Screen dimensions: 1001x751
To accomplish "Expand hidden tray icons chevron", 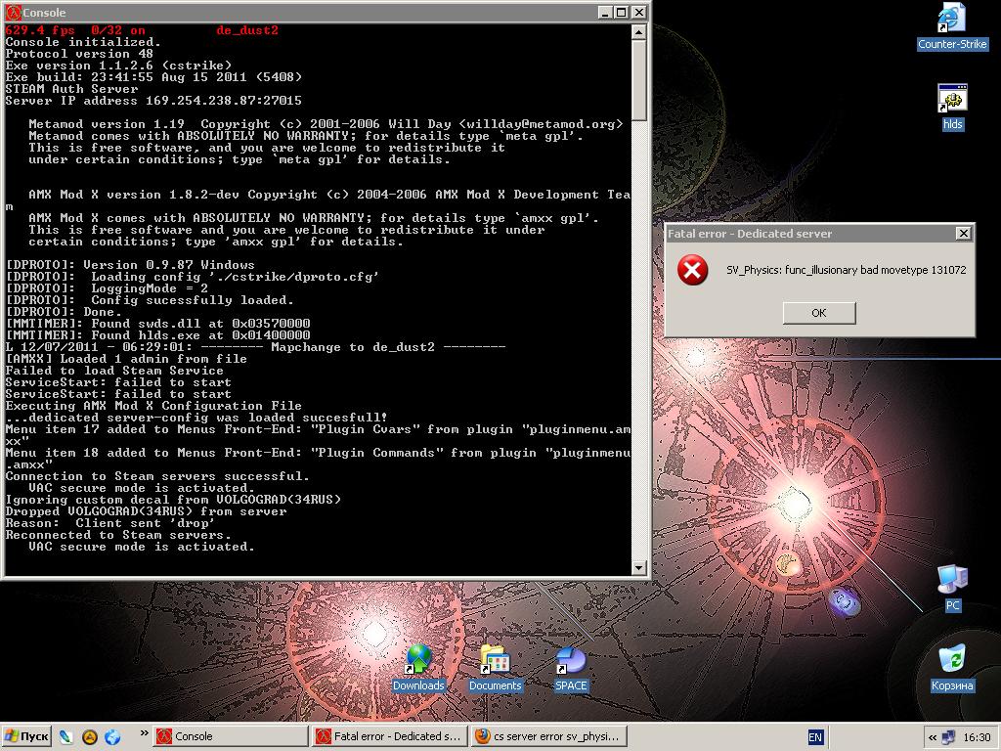I will click(x=932, y=737).
